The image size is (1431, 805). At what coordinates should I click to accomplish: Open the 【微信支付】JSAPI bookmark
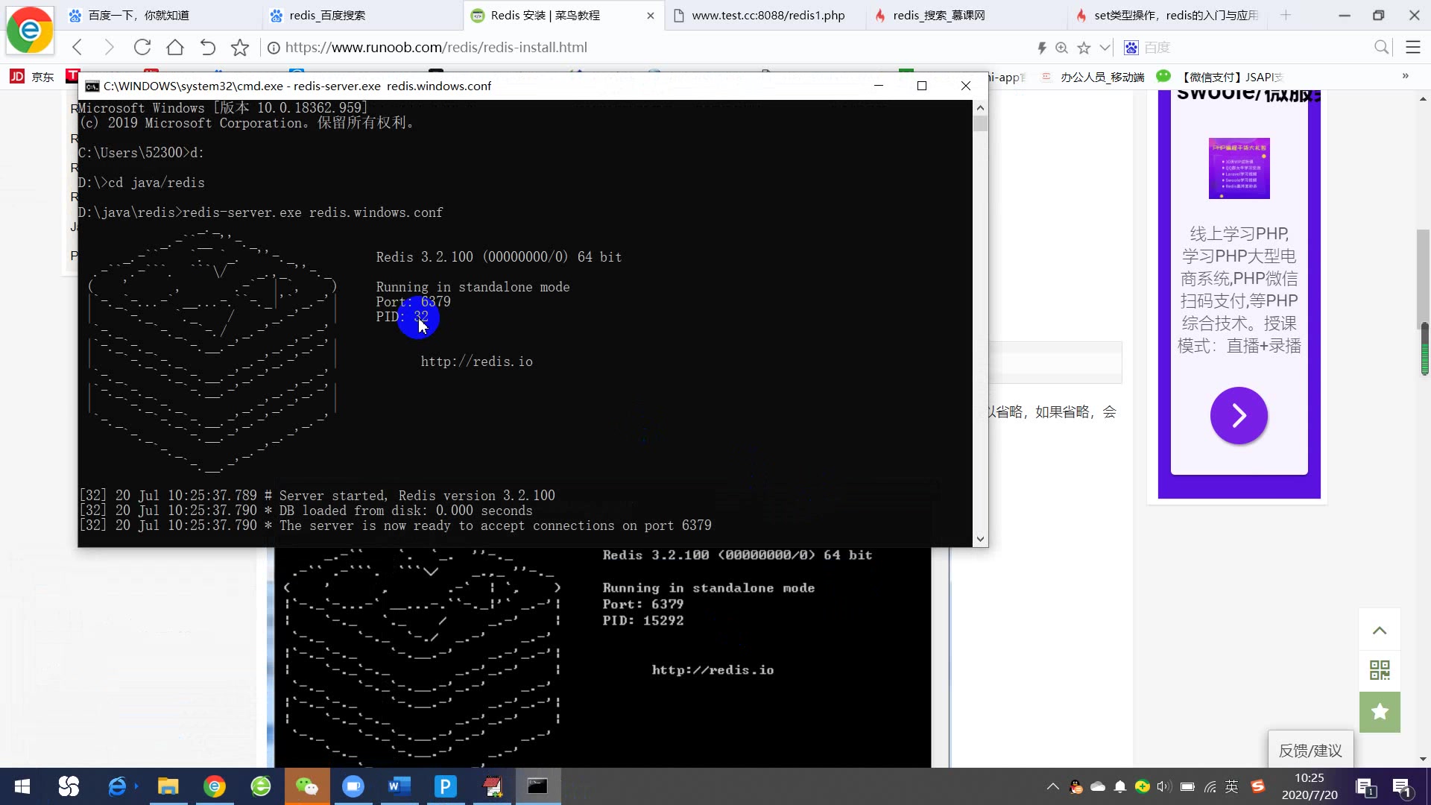1219,77
